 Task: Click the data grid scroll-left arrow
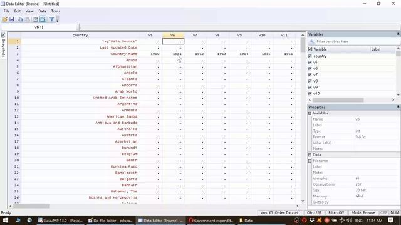10,206
